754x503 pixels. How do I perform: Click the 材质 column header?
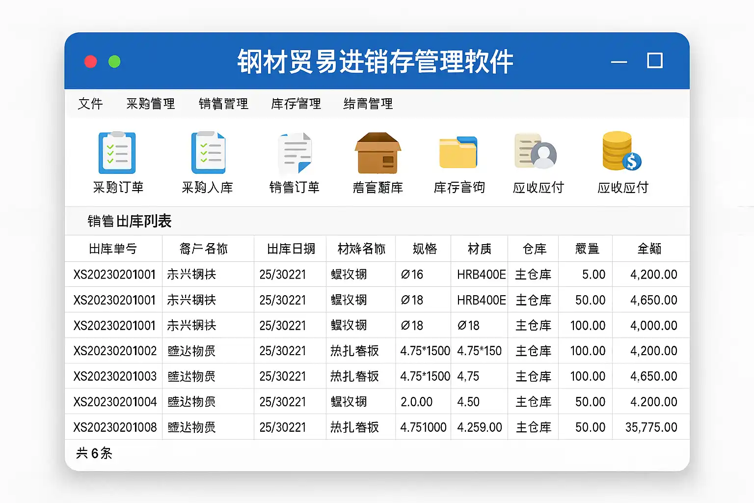(479, 249)
